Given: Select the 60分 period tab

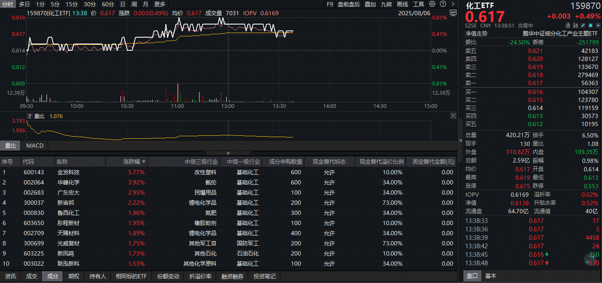Looking at the screenshot, I should pos(108,4).
